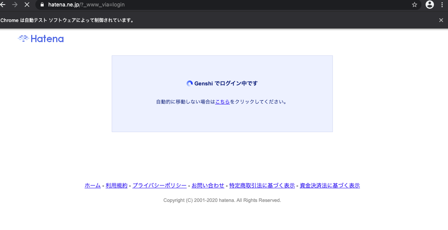Click the Genshi spinner icon
448x230 pixels.
click(x=189, y=83)
